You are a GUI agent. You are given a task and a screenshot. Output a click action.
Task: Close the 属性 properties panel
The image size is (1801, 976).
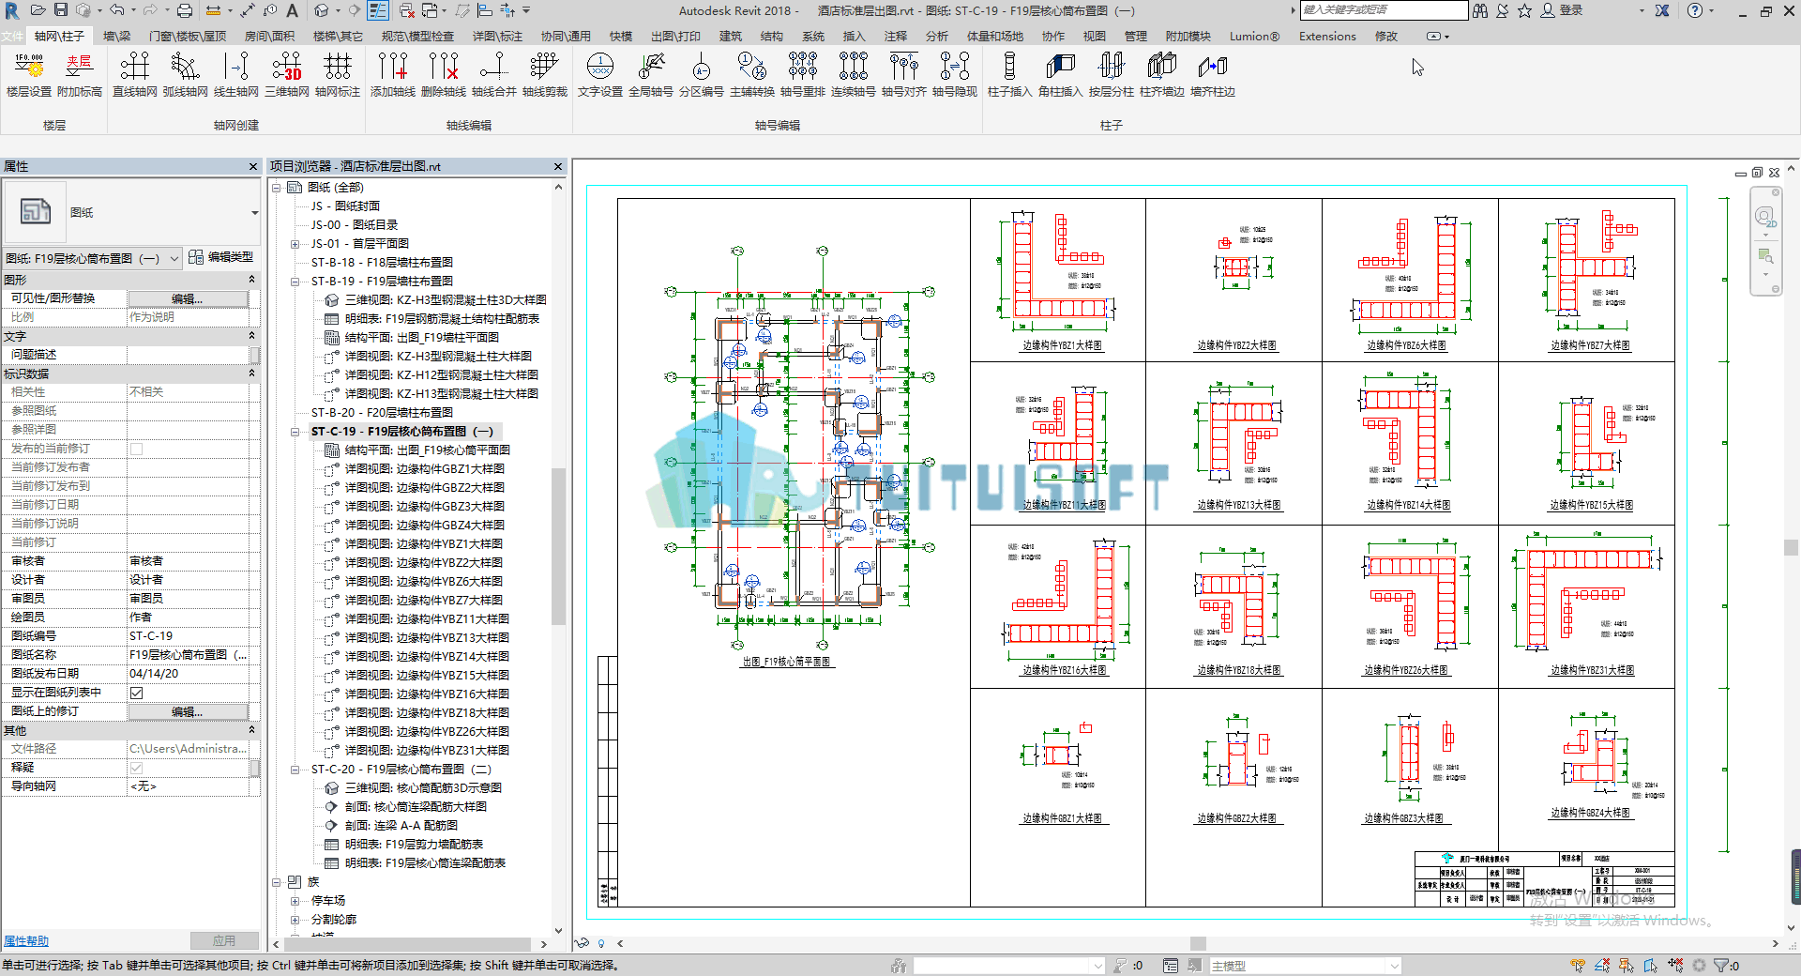(253, 167)
